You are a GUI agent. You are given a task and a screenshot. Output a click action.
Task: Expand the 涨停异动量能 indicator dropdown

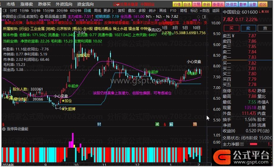tap(4, 129)
